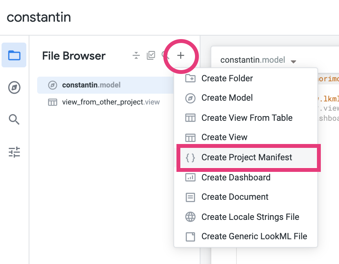Viewport: 339px width, 264px height.
Task: Click the table icon beside Create View
Action: pos(190,137)
